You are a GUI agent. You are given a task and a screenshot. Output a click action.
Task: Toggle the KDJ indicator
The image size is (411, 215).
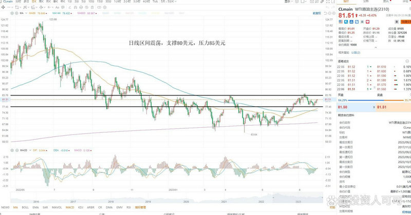point(81,208)
